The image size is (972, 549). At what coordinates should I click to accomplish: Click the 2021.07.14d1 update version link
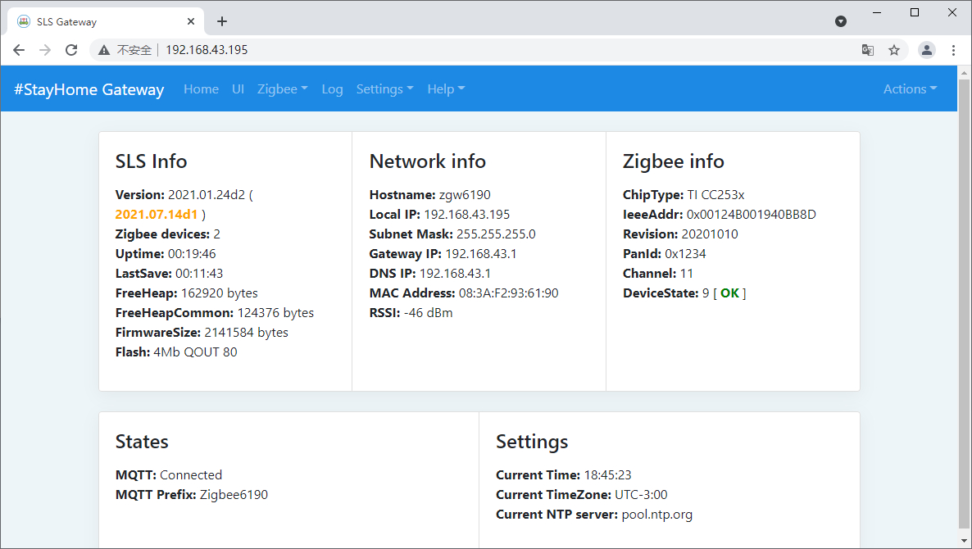tap(157, 215)
